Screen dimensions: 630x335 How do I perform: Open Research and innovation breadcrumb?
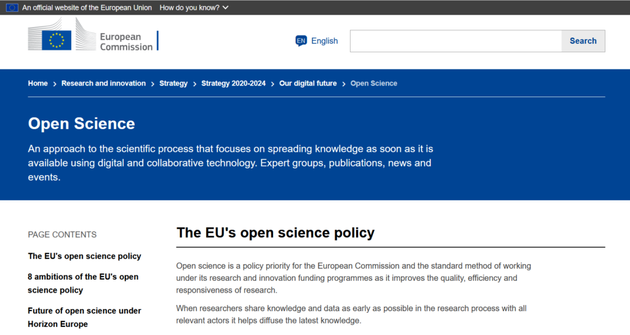[103, 84]
